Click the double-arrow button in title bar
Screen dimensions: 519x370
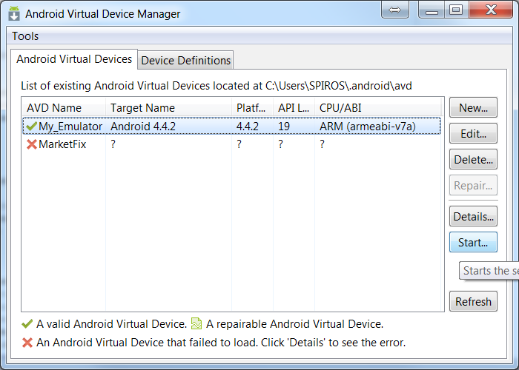[x=394, y=10]
